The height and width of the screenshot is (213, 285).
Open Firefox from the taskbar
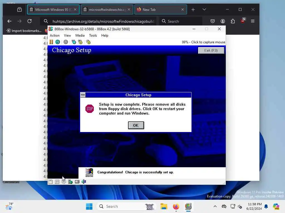point(176,206)
